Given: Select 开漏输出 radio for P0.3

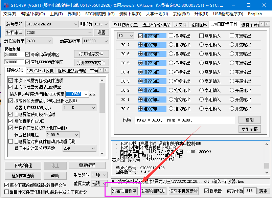Looking at the screenshot, I should click(x=232, y=81).
